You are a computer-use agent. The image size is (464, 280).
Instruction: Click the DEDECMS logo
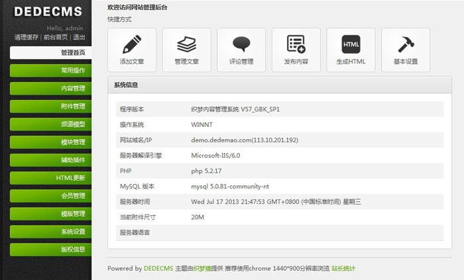click(x=48, y=12)
